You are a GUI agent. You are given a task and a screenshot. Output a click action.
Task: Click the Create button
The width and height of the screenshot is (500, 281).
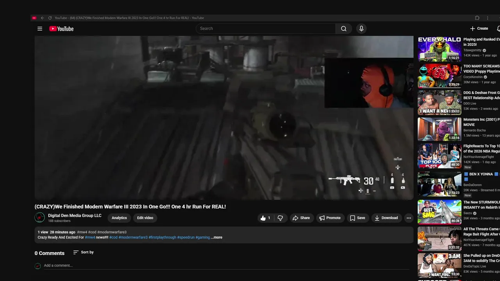[x=479, y=28]
